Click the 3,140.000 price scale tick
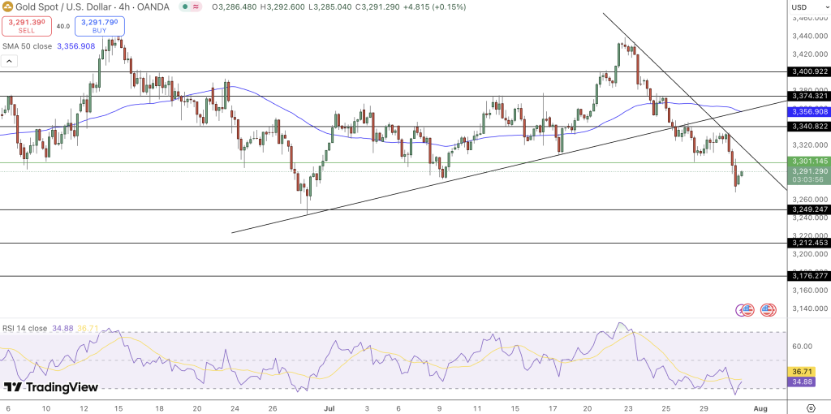The image size is (831, 414). [810, 308]
